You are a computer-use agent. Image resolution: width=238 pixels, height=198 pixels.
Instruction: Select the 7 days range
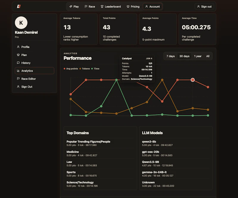pyautogui.click(x=170, y=56)
